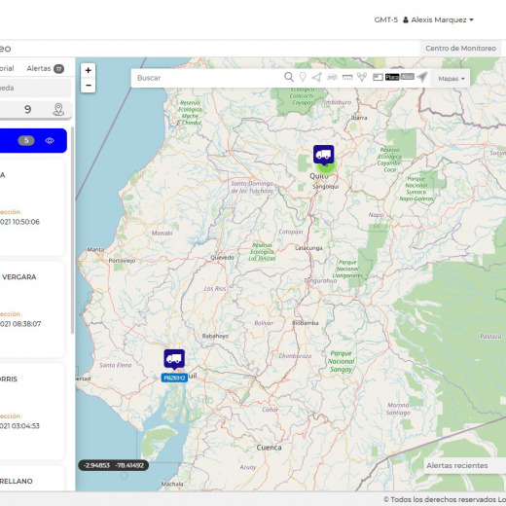
Task: Click the label window icon in map toolbar
Action: click(x=378, y=77)
